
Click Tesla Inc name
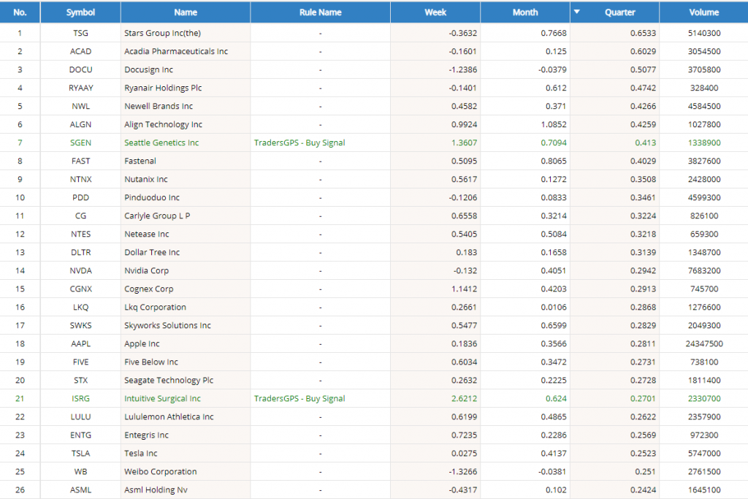tap(141, 454)
